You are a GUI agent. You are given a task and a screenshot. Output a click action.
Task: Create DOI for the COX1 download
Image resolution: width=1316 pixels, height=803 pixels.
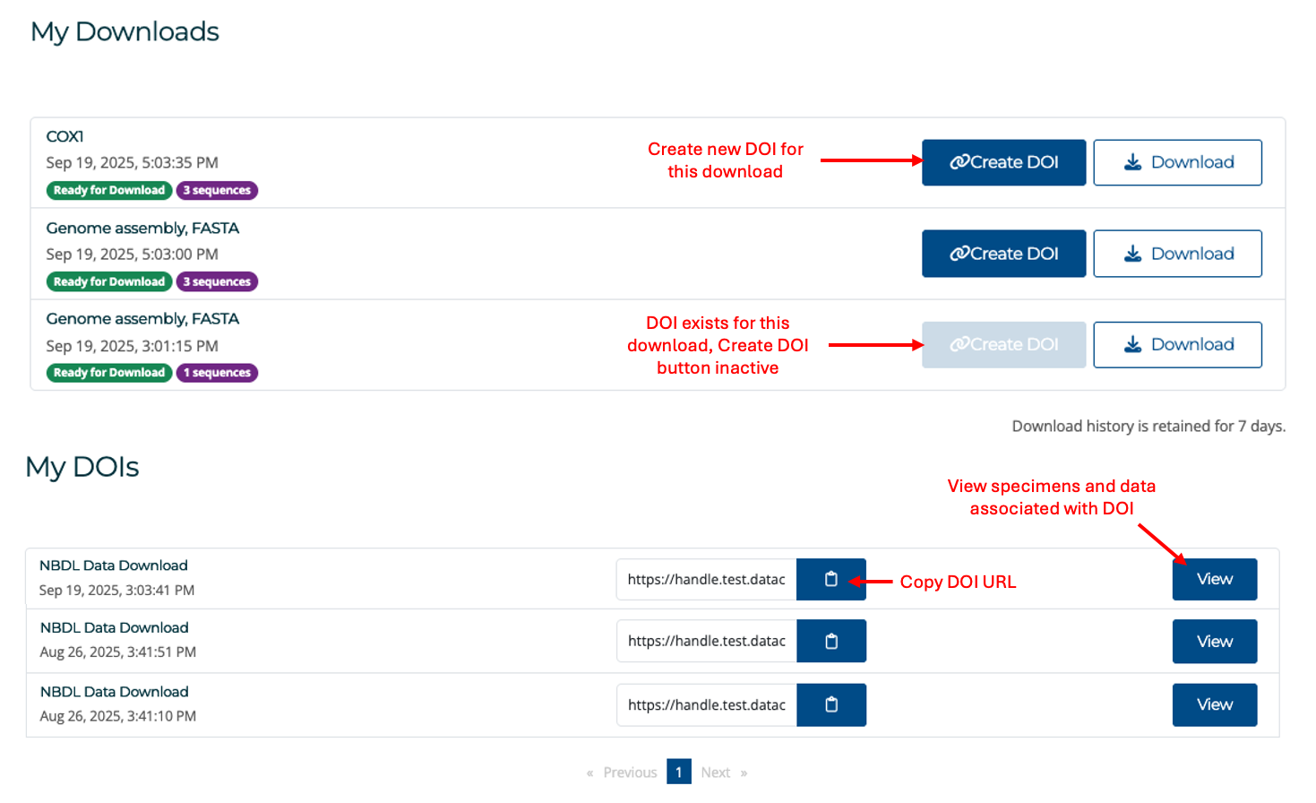pyautogui.click(x=1003, y=162)
